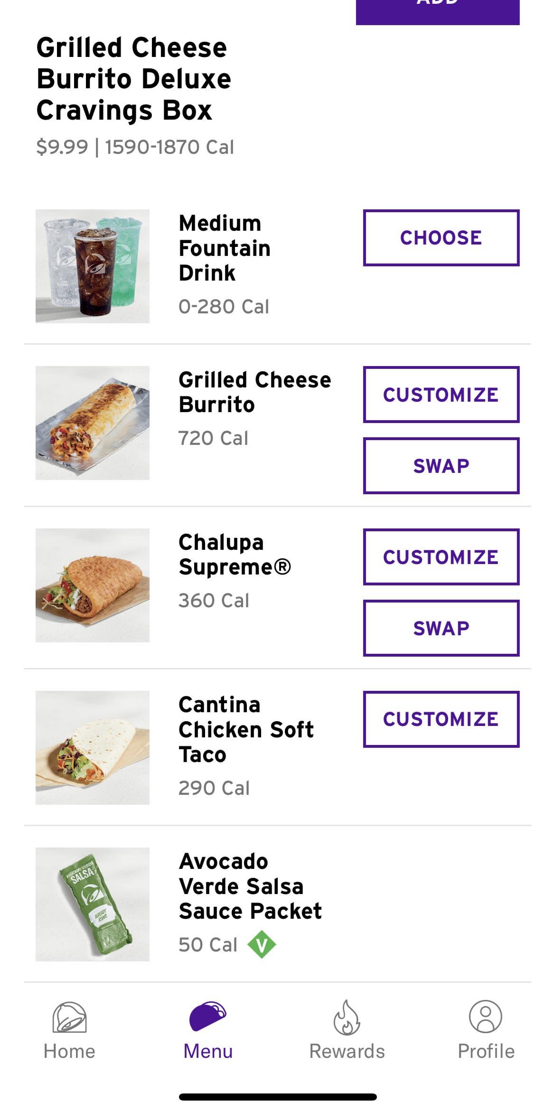Tap the Medium Fountain Drink label
The height and width of the screenshot is (1112, 555).
224,248
